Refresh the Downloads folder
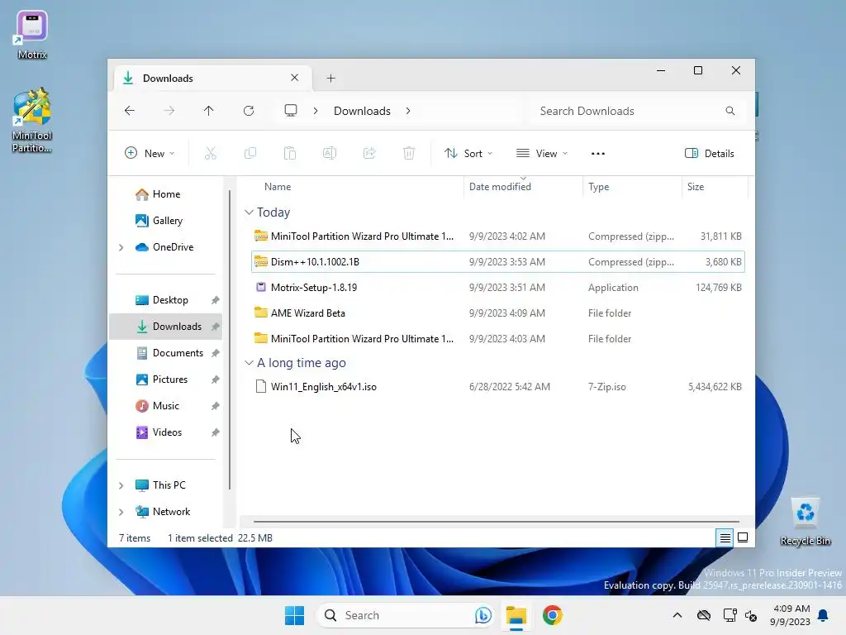This screenshot has width=846, height=635. (249, 111)
